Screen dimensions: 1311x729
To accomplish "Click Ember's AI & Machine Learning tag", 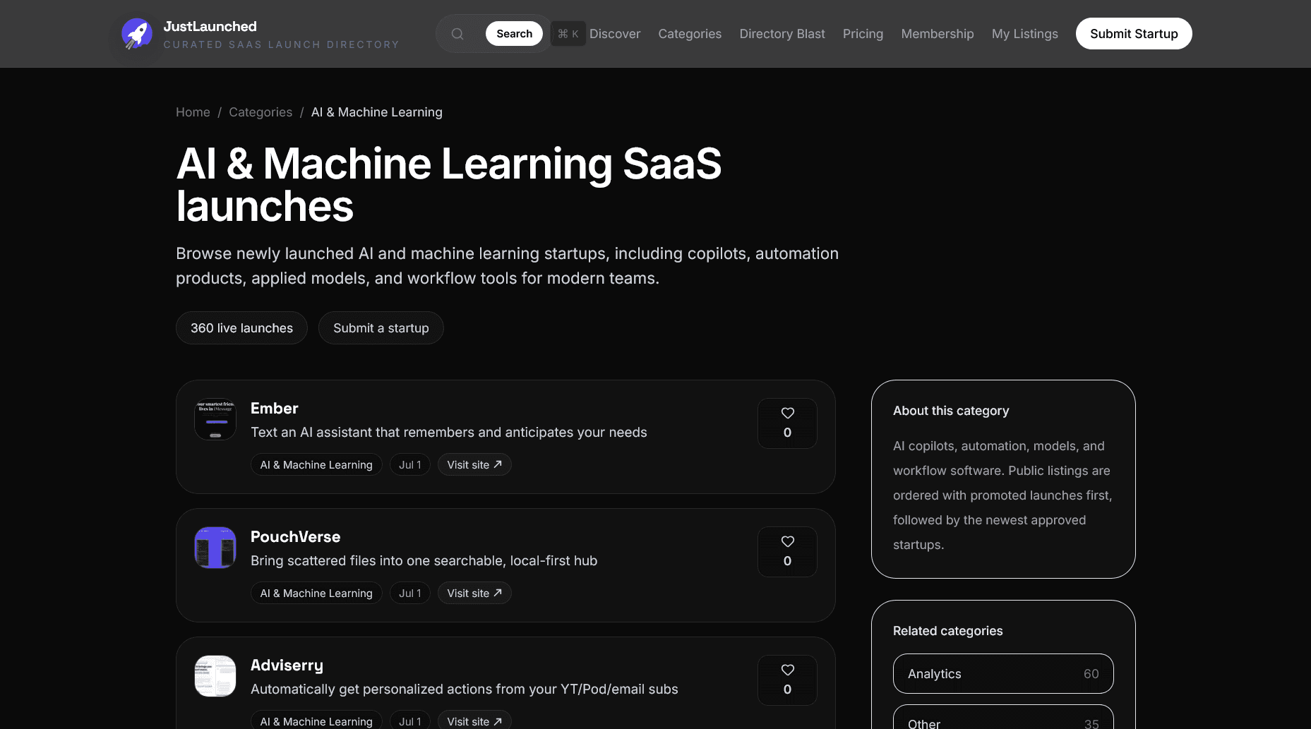I will point(316,465).
